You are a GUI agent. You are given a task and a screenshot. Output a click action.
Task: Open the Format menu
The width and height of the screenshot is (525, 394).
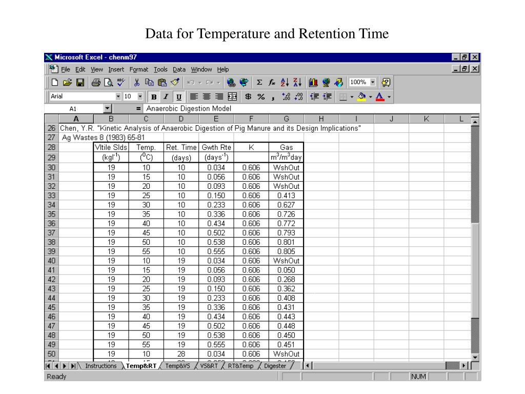[x=138, y=69]
